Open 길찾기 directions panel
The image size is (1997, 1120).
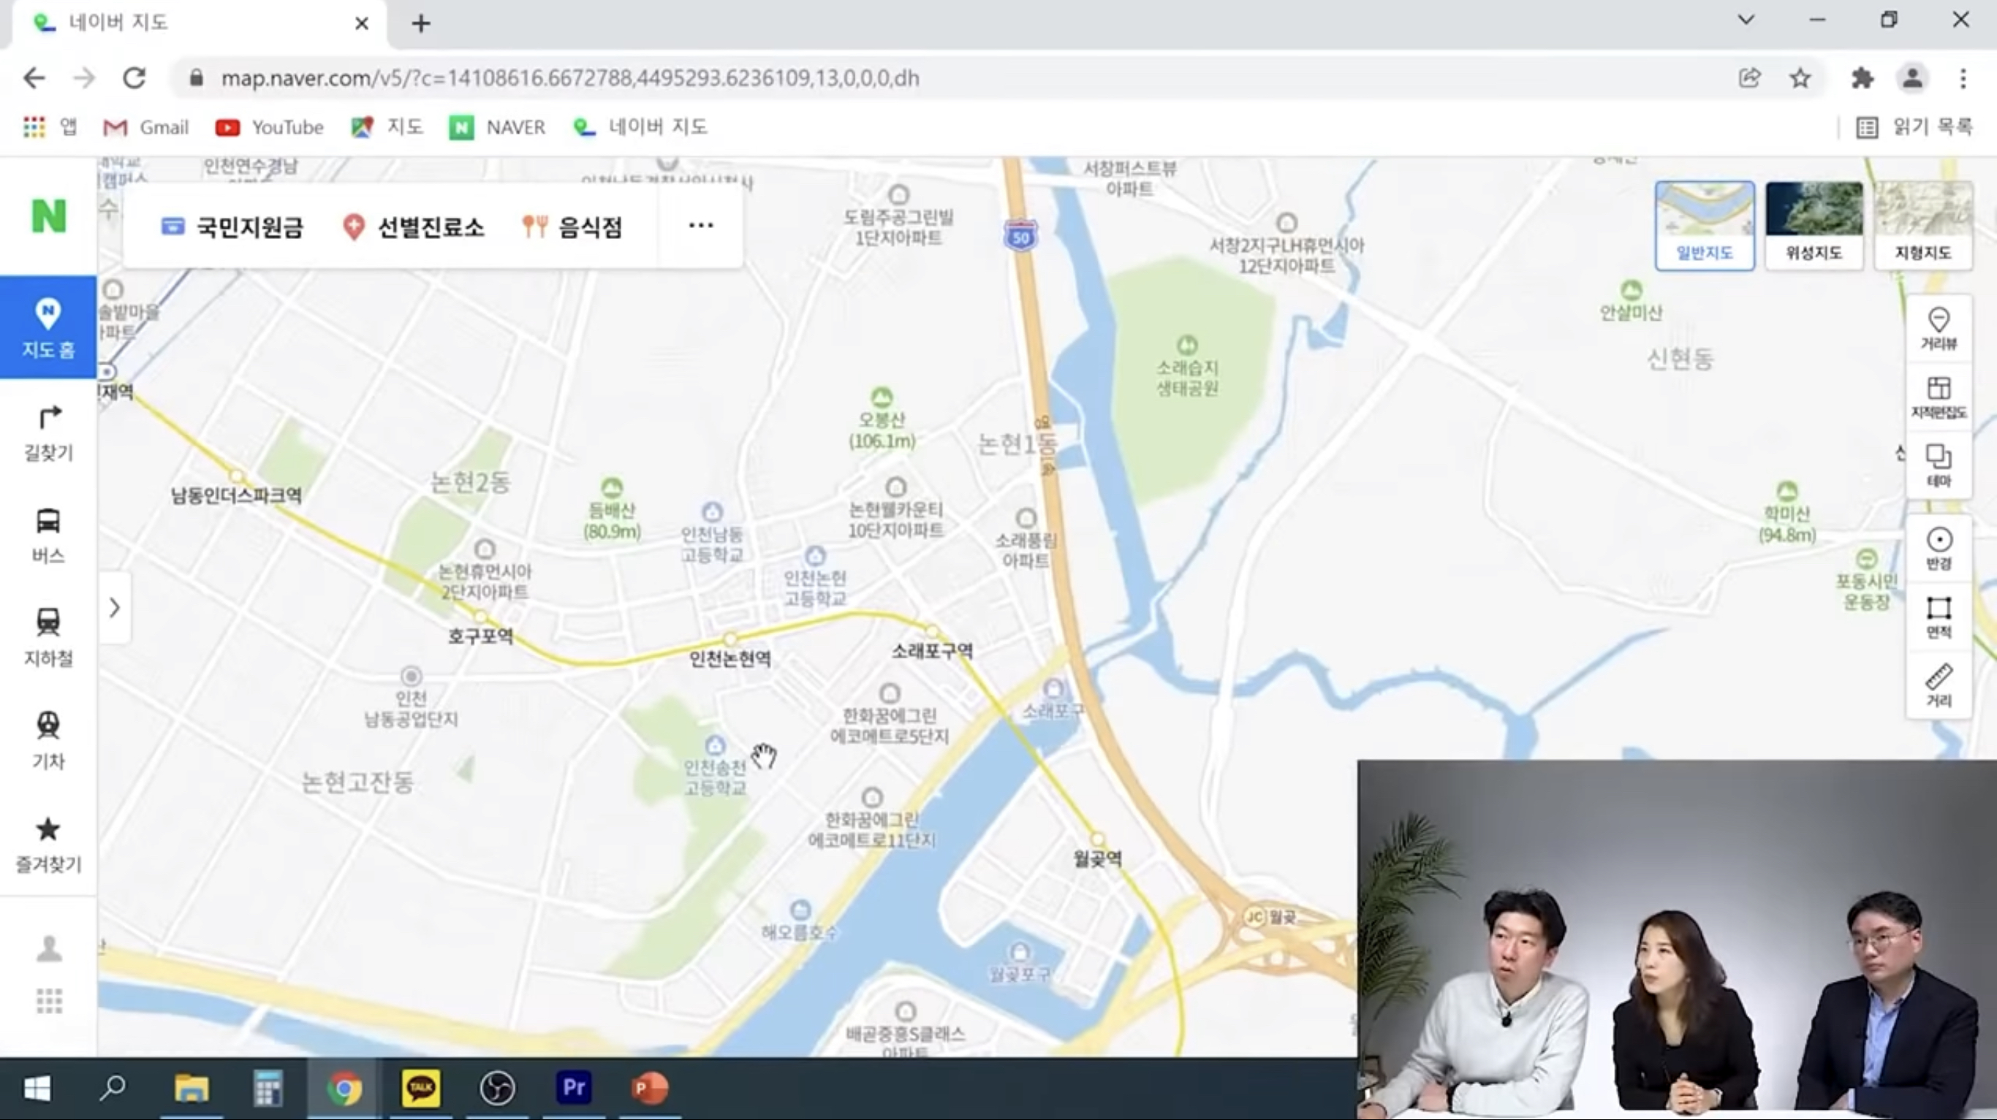(x=48, y=433)
